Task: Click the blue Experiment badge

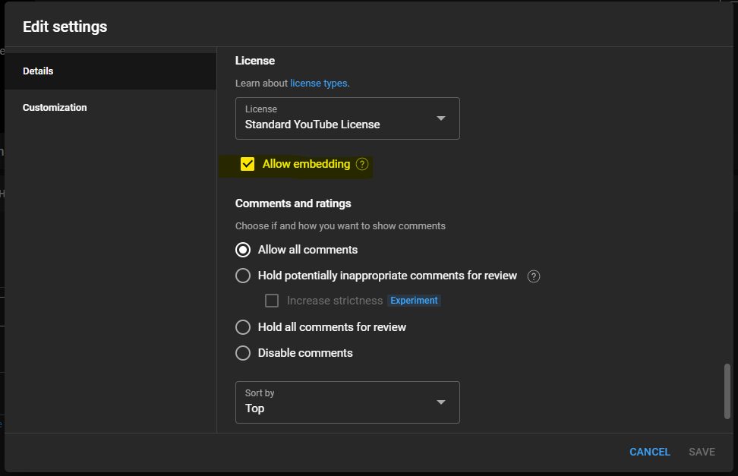Action: (x=414, y=301)
